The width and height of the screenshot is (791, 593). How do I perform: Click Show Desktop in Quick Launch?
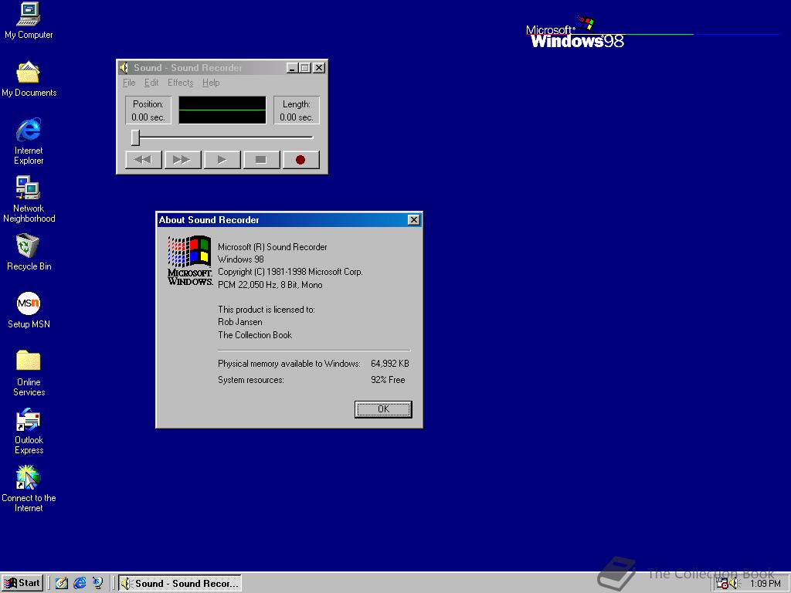[62, 583]
